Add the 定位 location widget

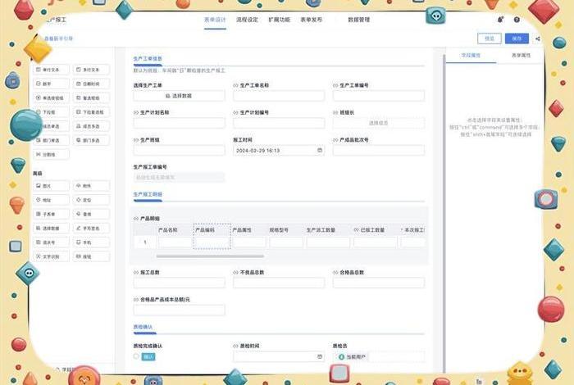tap(91, 200)
